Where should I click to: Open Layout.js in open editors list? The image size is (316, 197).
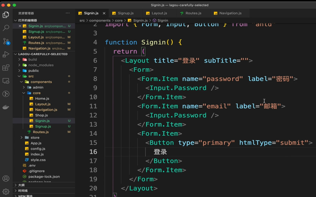(36, 37)
